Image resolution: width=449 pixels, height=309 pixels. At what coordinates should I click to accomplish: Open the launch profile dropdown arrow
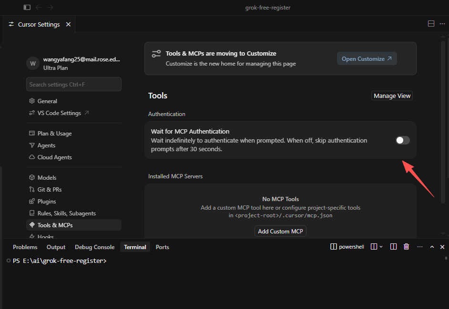click(381, 247)
